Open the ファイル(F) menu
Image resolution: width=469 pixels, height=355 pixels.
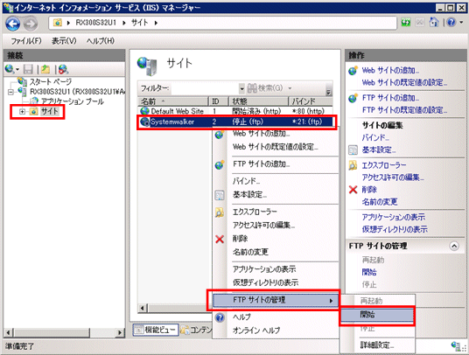[26, 40]
